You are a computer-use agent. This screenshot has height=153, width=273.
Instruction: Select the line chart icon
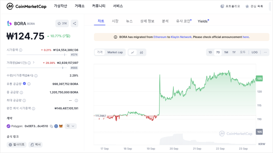(x=132, y=52)
